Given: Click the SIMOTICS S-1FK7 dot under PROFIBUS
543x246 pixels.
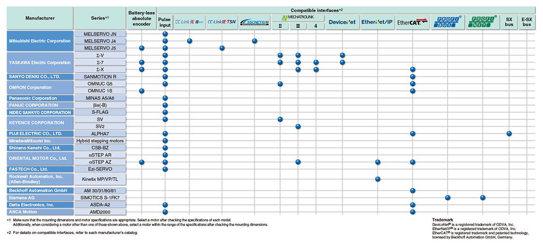Looking at the screenshot, I should (x=447, y=198).
